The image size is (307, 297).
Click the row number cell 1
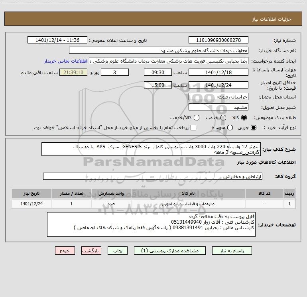click(289, 204)
